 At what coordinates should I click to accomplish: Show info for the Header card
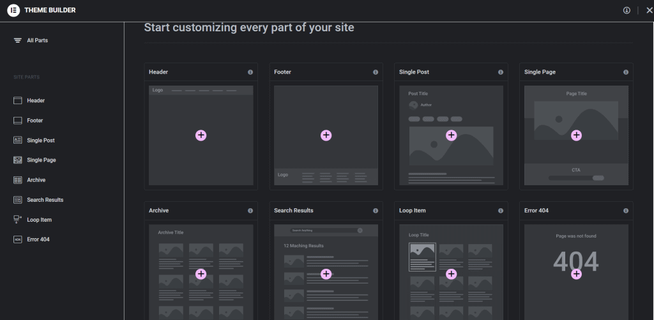(x=250, y=72)
